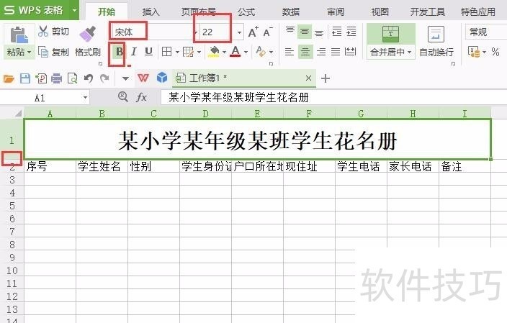The width and height of the screenshot is (507, 323).
Task: Click the percent style icon
Action: pyautogui.click(x=495, y=52)
